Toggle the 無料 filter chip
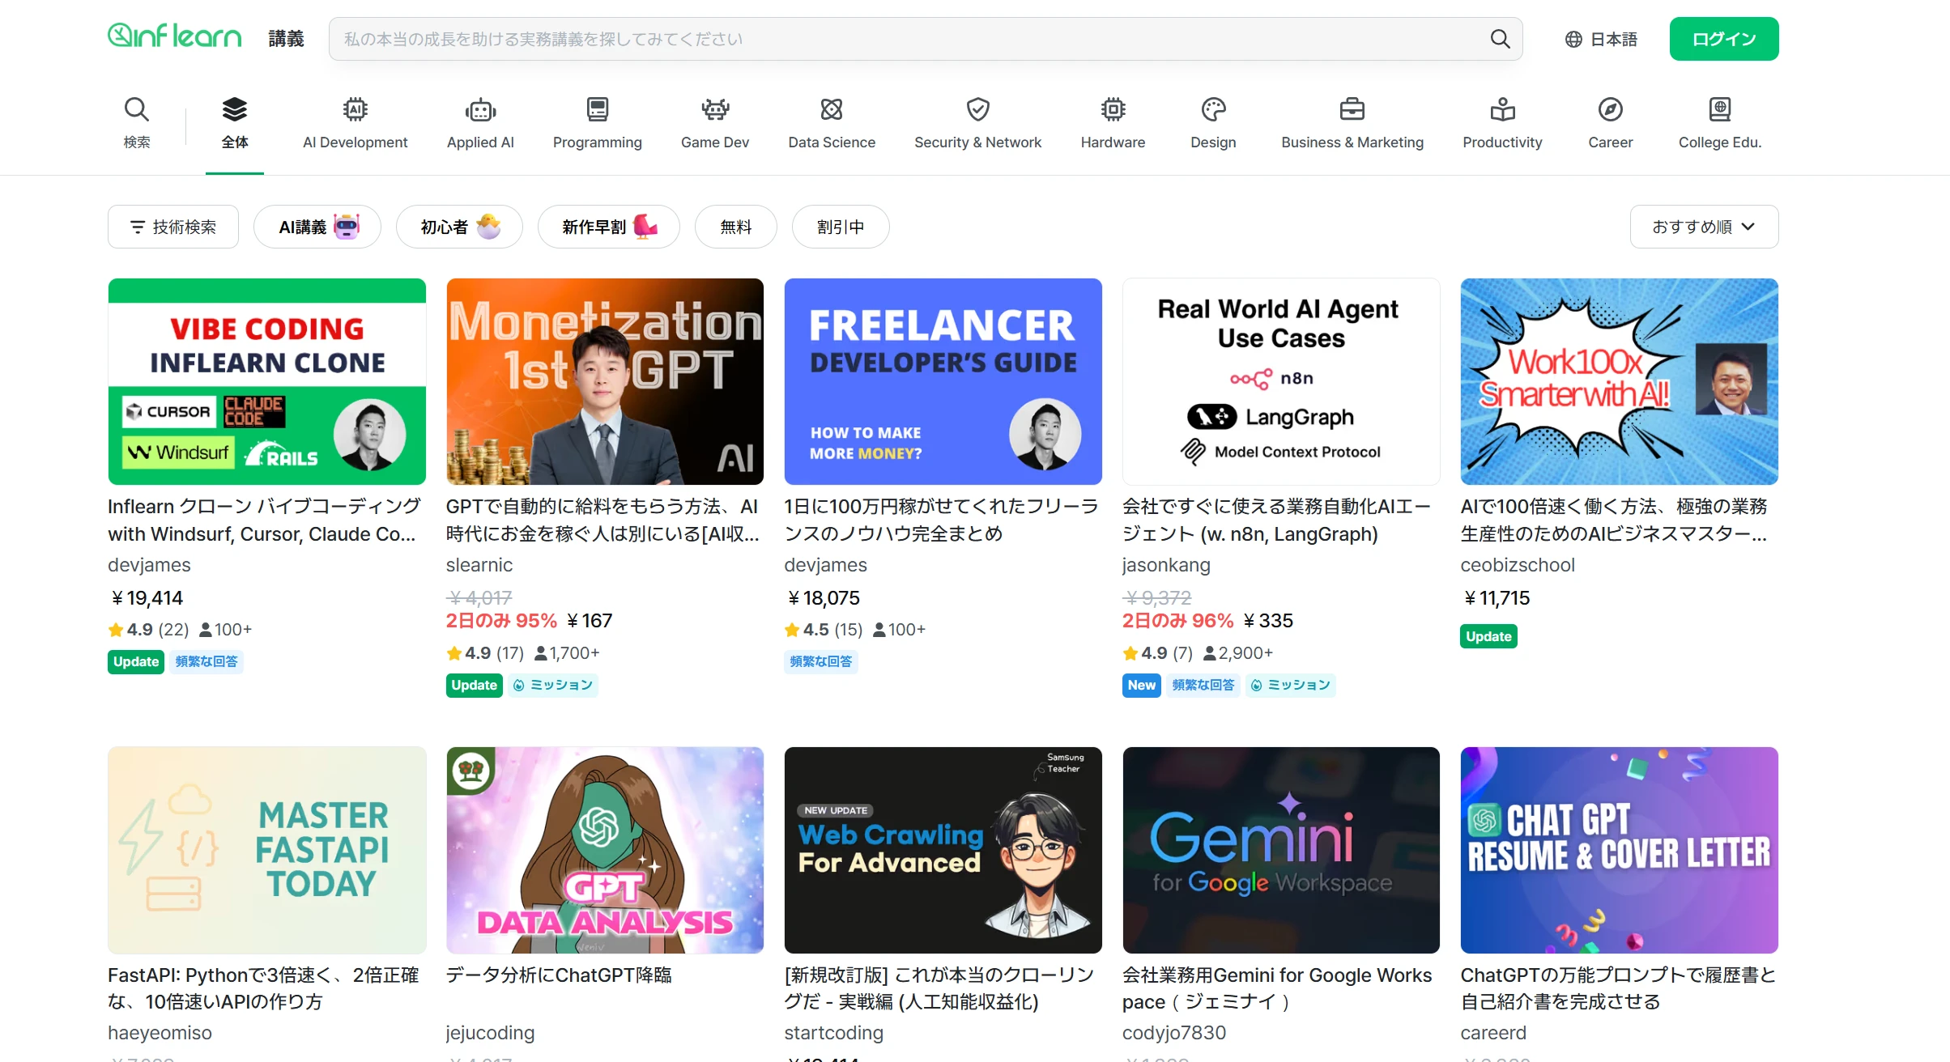This screenshot has width=1950, height=1062. click(735, 227)
